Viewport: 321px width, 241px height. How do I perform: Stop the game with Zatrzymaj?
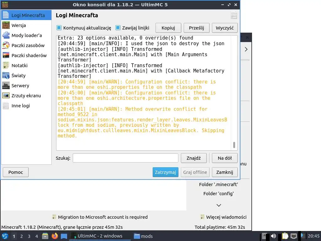pos(166,172)
